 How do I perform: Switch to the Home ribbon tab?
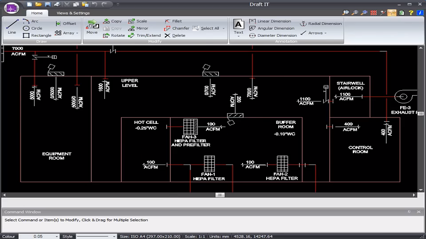coord(37,13)
